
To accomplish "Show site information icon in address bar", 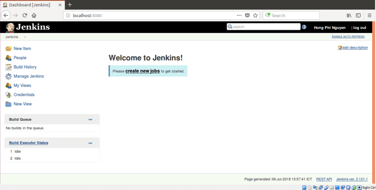I will click(68, 15).
